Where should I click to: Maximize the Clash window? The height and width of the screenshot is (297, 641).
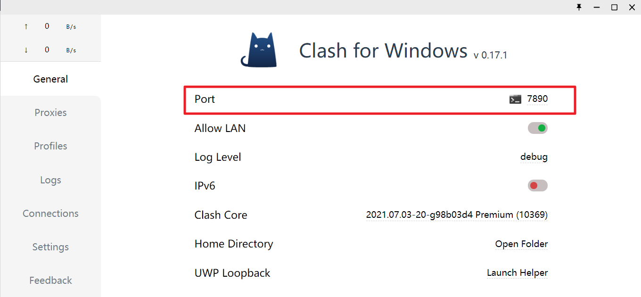pyautogui.click(x=614, y=7)
